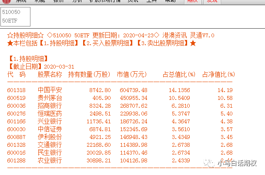The image size is (265, 175).
Task: Select stock name 兴业银行
Action: [50, 121]
